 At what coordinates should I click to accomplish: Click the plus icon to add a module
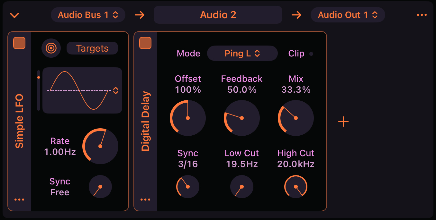click(343, 121)
